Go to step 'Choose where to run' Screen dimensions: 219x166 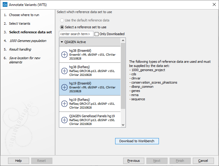[24, 15]
